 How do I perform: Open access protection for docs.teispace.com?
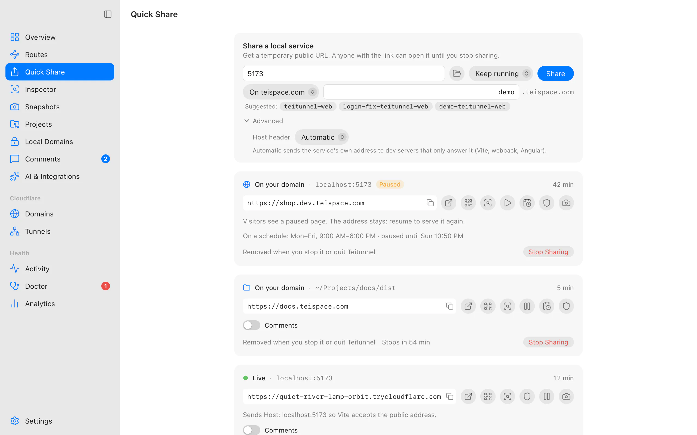click(566, 306)
